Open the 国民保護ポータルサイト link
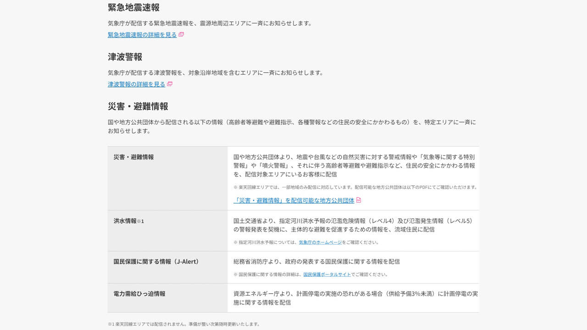This screenshot has width=587, height=330. click(x=328, y=275)
